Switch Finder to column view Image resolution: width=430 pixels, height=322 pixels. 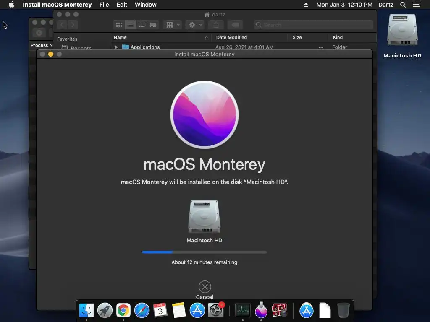pyautogui.click(x=142, y=25)
